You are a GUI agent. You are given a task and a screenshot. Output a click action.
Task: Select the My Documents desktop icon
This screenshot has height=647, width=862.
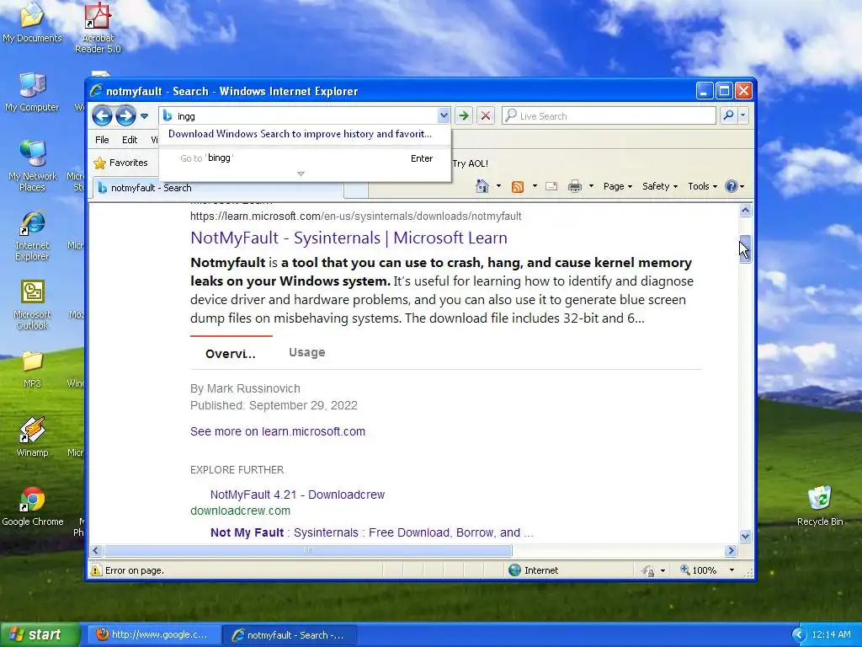[x=32, y=24]
